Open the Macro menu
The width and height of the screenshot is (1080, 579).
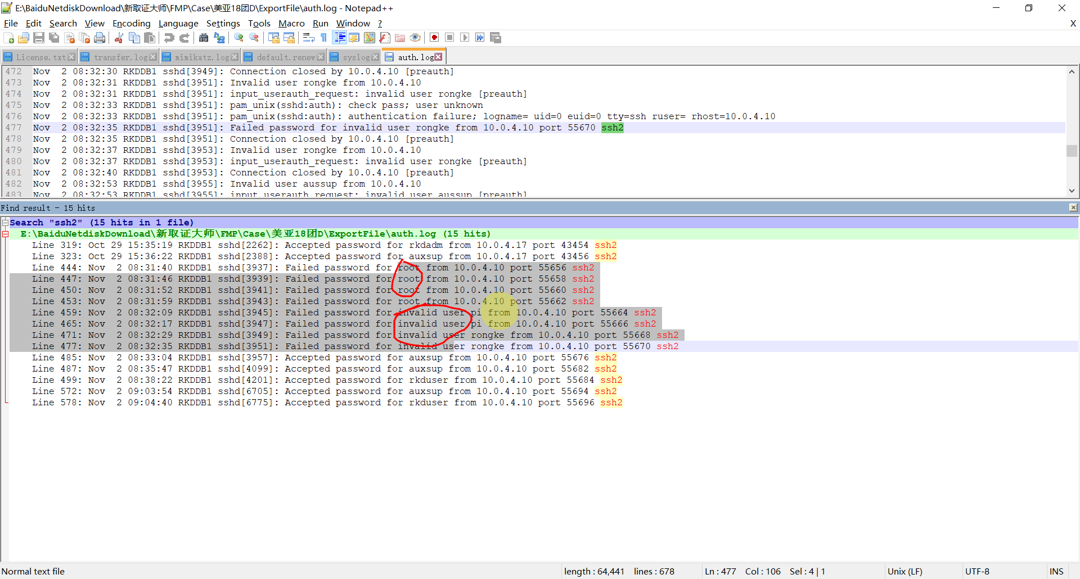coord(291,23)
